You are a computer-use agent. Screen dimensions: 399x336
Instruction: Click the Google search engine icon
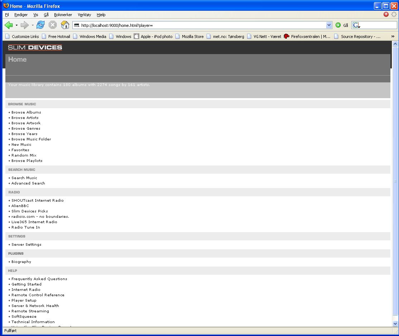pos(356,25)
